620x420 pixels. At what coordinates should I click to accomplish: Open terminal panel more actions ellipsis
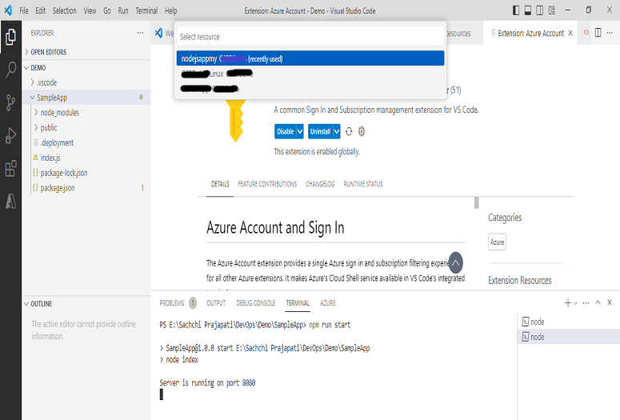coord(586,303)
